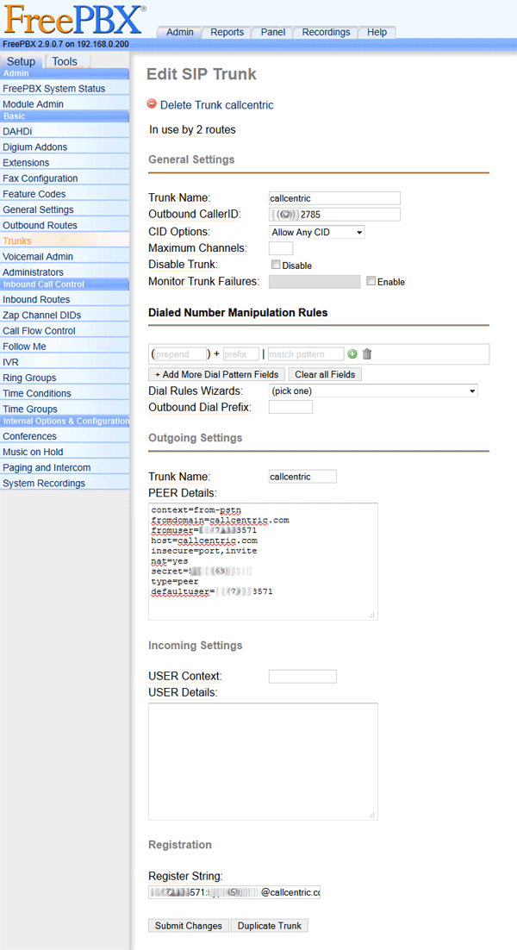This screenshot has width=517, height=950.
Task: Click the Maximum Channels field
Action: click(281, 247)
